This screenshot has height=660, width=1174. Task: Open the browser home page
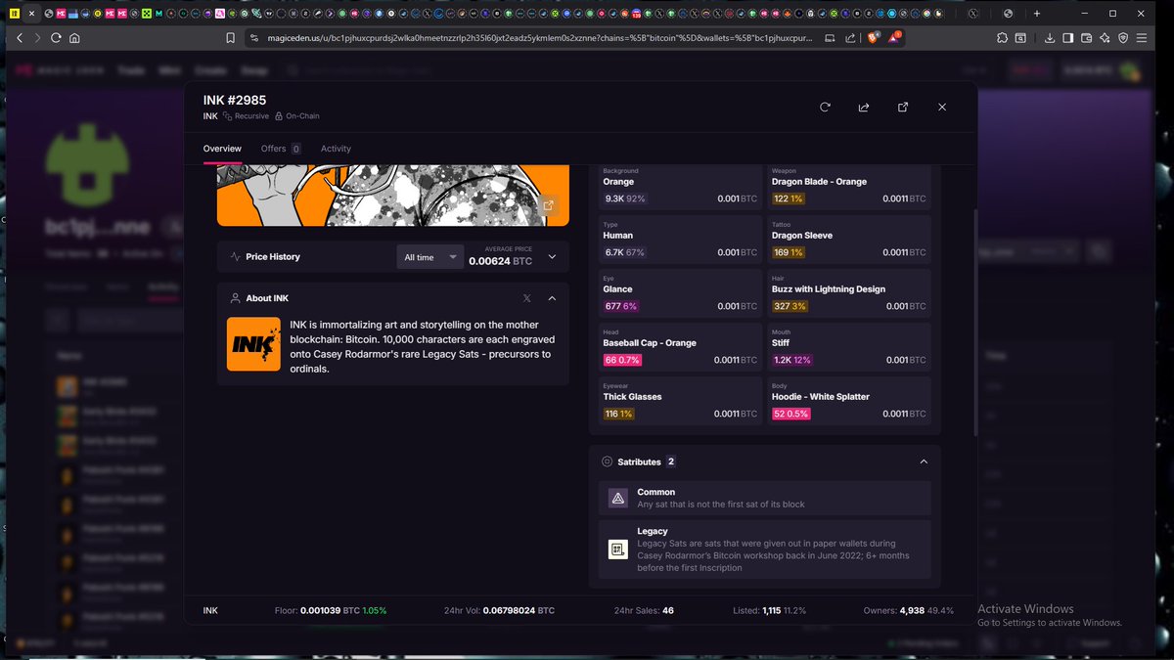[x=75, y=38]
